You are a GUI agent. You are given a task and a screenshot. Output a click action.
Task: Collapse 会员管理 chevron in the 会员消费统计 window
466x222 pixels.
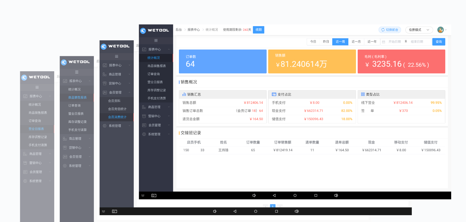[x=129, y=93]
